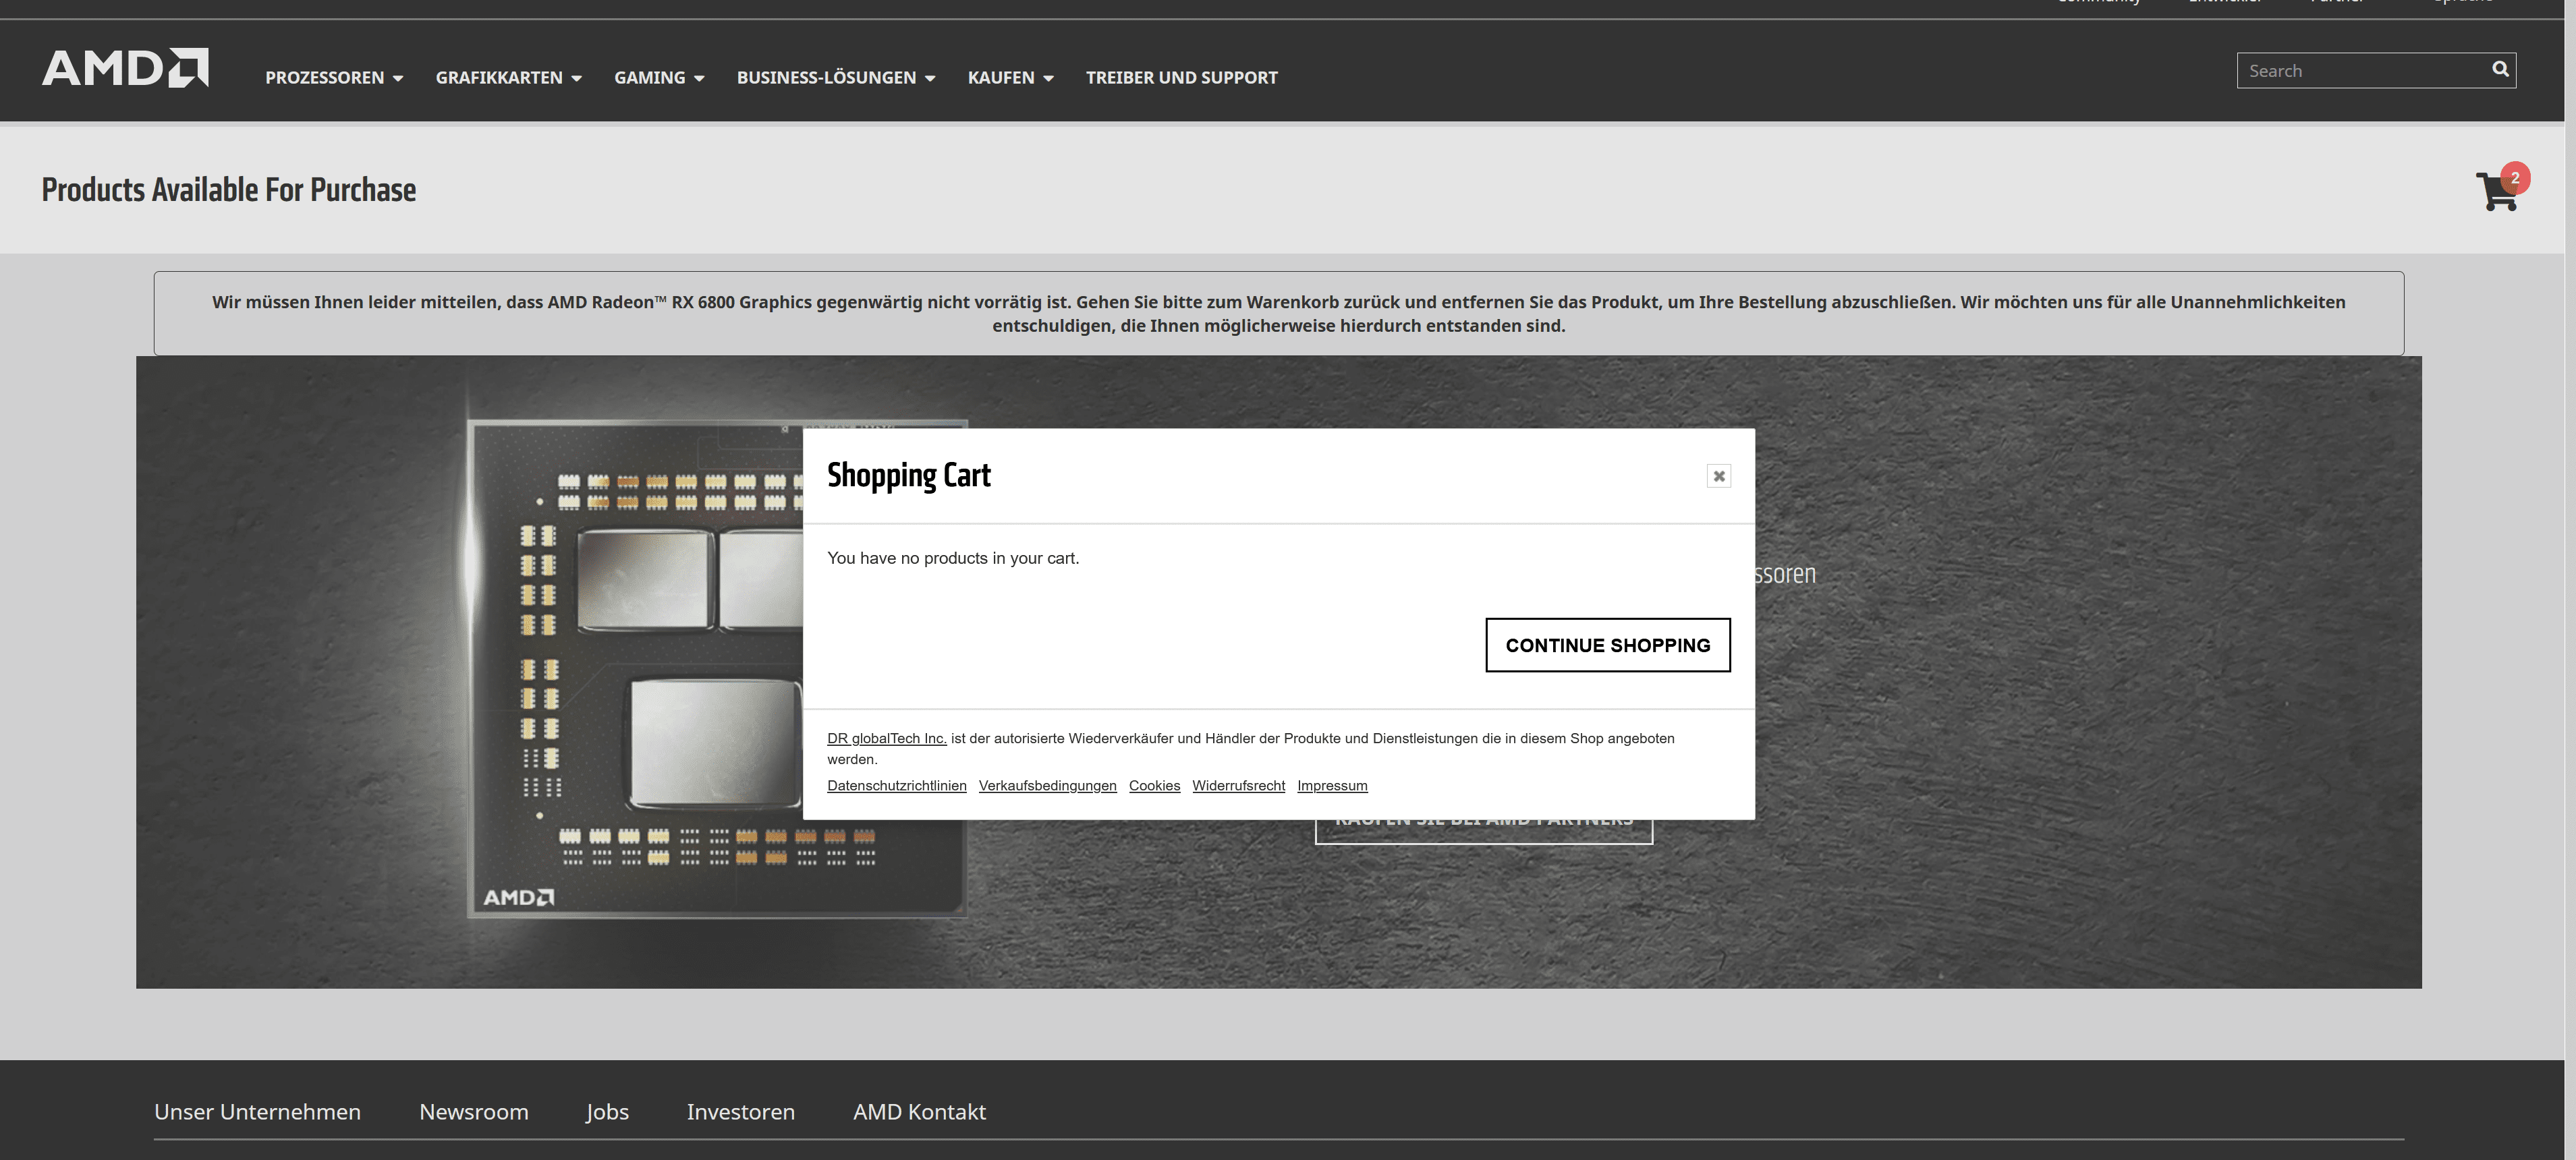Open the Impressum link
2576x1160 pixels.
pos(1332,786)
